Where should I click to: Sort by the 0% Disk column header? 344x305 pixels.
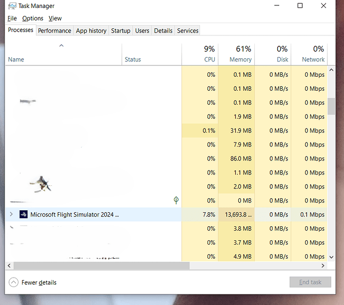273,54
